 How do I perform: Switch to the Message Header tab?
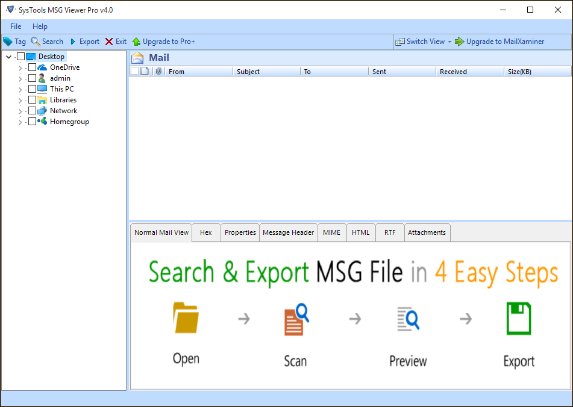click(289, 232)
